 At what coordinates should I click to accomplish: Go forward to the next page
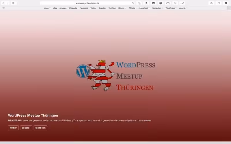click(8, 3)
